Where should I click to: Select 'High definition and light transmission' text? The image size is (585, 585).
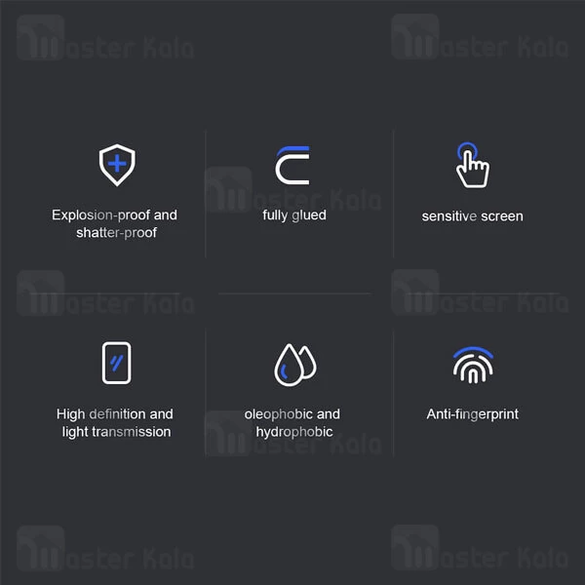point(115,423)
